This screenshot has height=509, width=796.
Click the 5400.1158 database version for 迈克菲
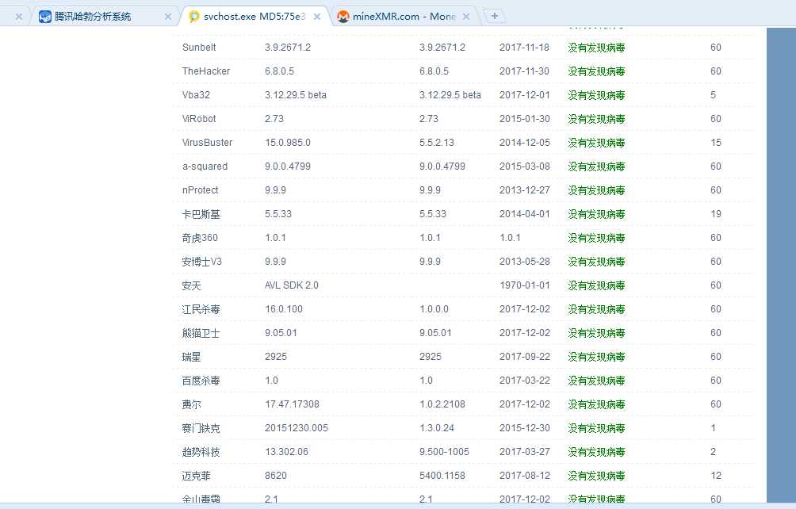click(x=442, y=476)
